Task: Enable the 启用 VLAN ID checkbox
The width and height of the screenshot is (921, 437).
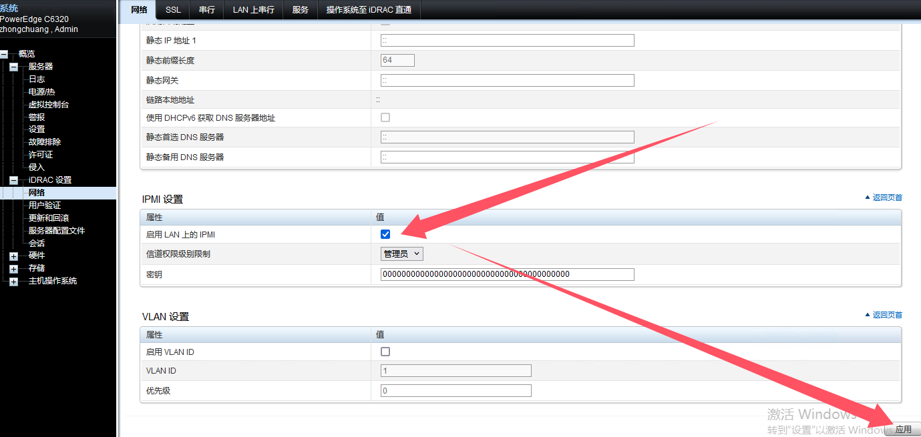Action: coord(385,352)
